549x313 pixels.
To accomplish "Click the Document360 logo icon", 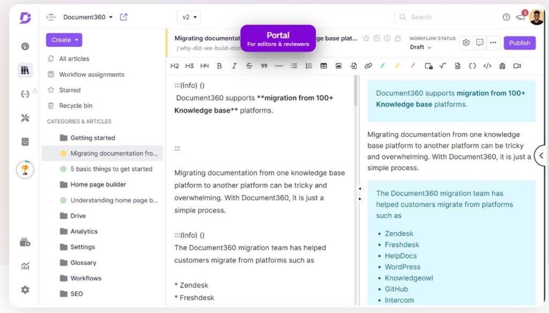I will point(25,17).
